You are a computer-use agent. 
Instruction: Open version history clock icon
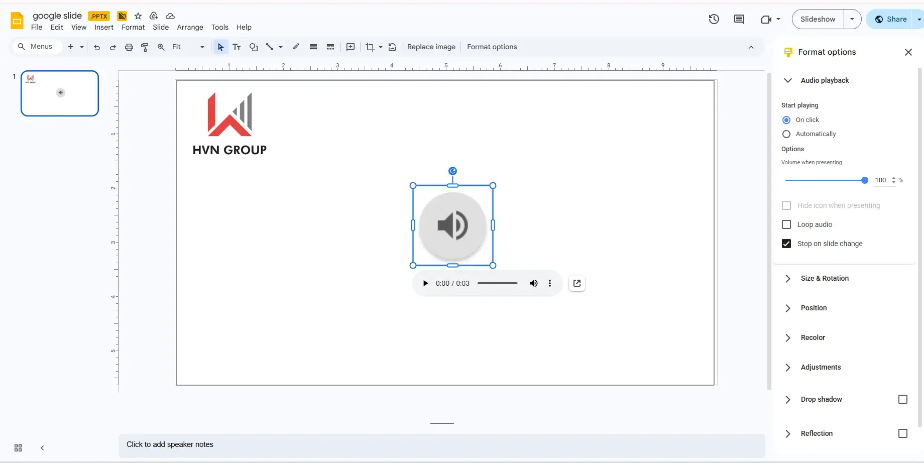click(x=714, y=19)
